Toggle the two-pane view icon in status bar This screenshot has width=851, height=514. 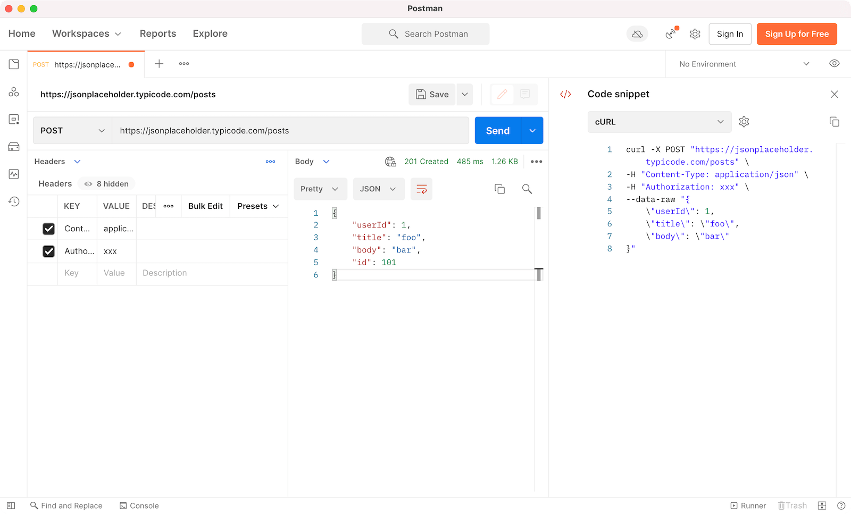pyautogui.click(x=822, y=505)
